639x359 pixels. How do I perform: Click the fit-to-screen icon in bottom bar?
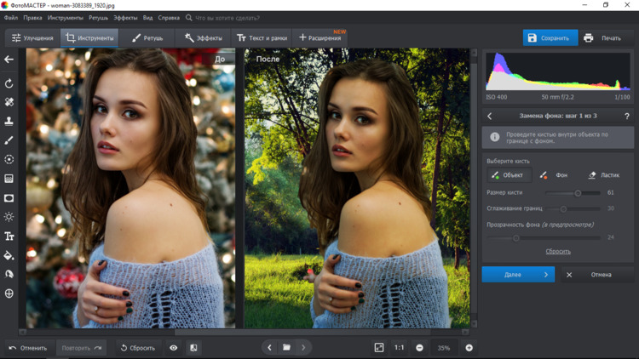379,348
